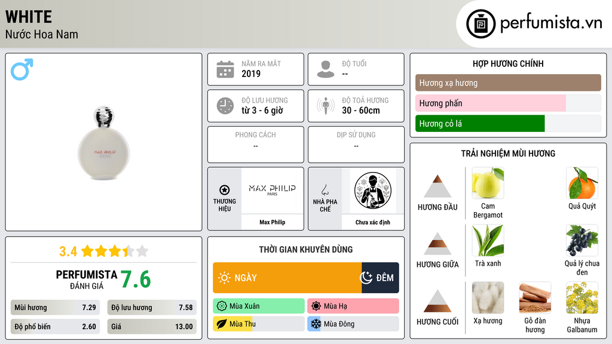Click the Max Philip Paris brand logo
The height and width of the screenshot is (344, 612).
(272, 189)
